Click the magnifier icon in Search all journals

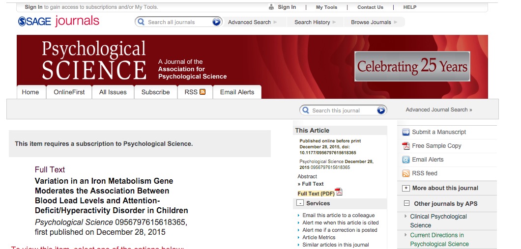(141, 22)
